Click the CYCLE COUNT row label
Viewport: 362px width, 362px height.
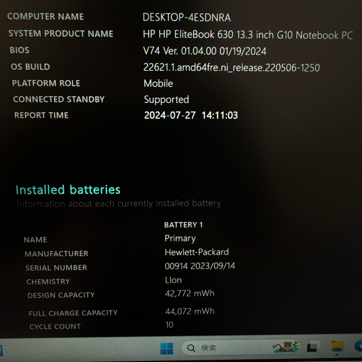point(55,327)
